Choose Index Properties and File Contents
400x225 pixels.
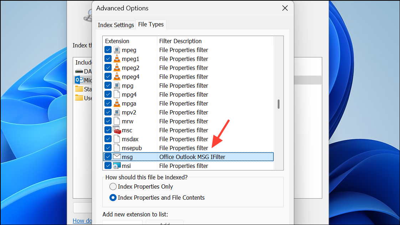(113, 198)
